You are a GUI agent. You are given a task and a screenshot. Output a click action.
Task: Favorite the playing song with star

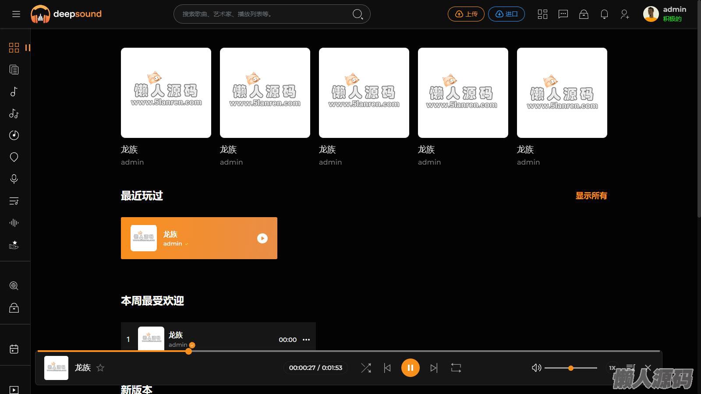(x=100, y=368)
